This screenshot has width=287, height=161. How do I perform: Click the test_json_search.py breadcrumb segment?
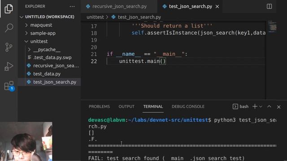[139, 17]
